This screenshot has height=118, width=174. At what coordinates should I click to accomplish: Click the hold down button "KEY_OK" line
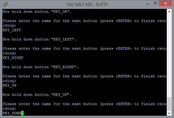[x=37, y=12]
